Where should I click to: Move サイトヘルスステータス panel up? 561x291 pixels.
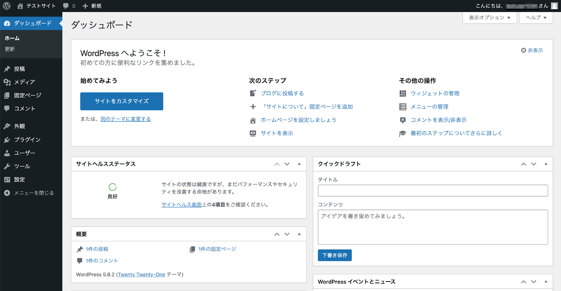(277, 164)
